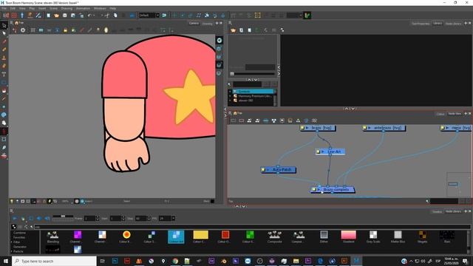This screenshot has height=266, width=473.
Task: Click the Grey Scale node in Node Library
Action: click(373, 236)
